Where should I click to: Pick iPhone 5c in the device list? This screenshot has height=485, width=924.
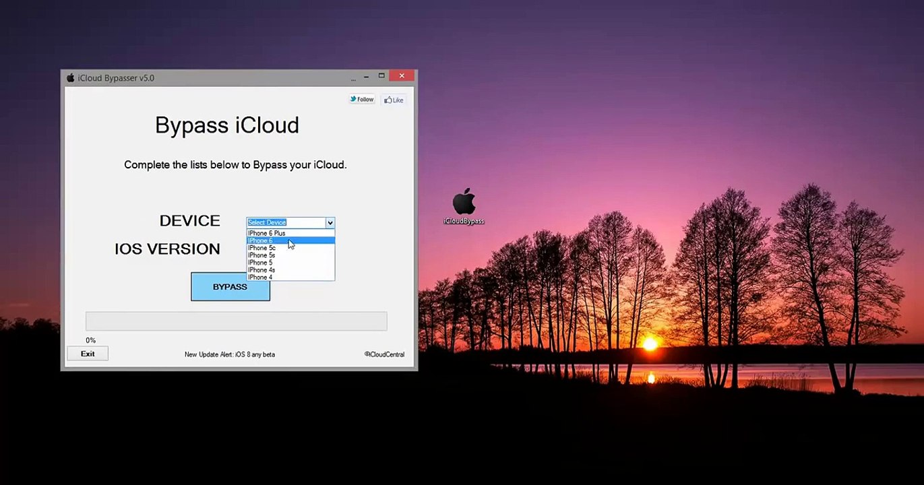pyautogui.click(x=290, y=248)
